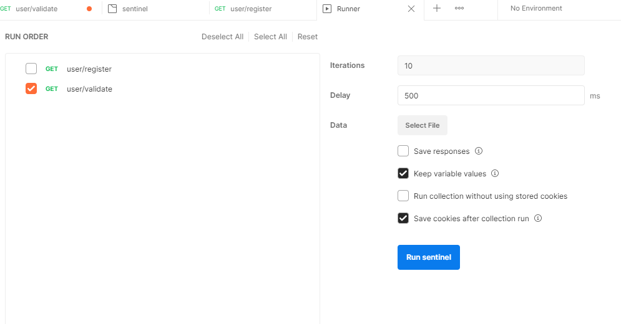Viewport: 621px width, 324px height.
Task: Open a new tab with plus icon
Action: [436, 8]
